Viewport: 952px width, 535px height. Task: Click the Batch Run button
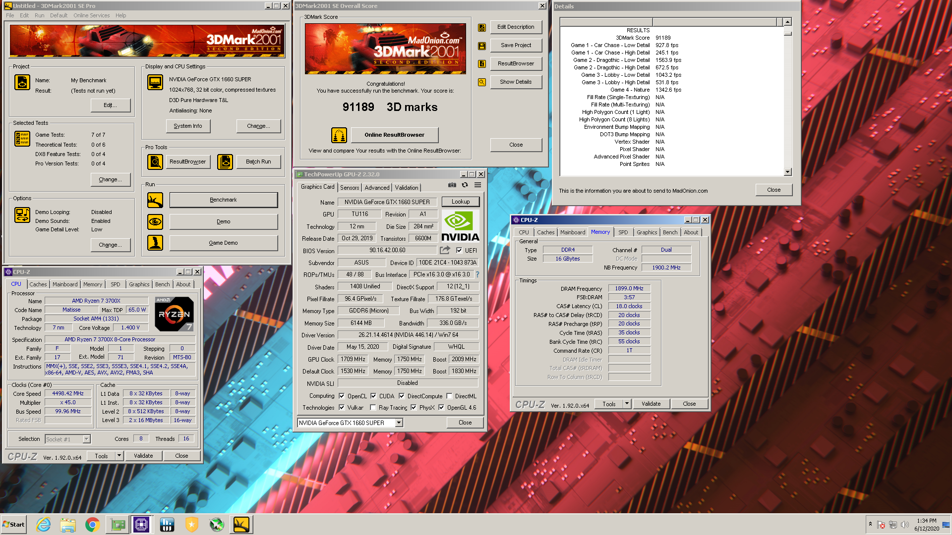coord(258,162)
